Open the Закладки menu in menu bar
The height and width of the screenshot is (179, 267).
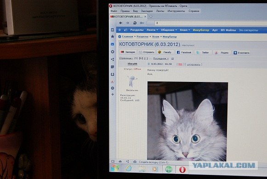tap(147, 11)
